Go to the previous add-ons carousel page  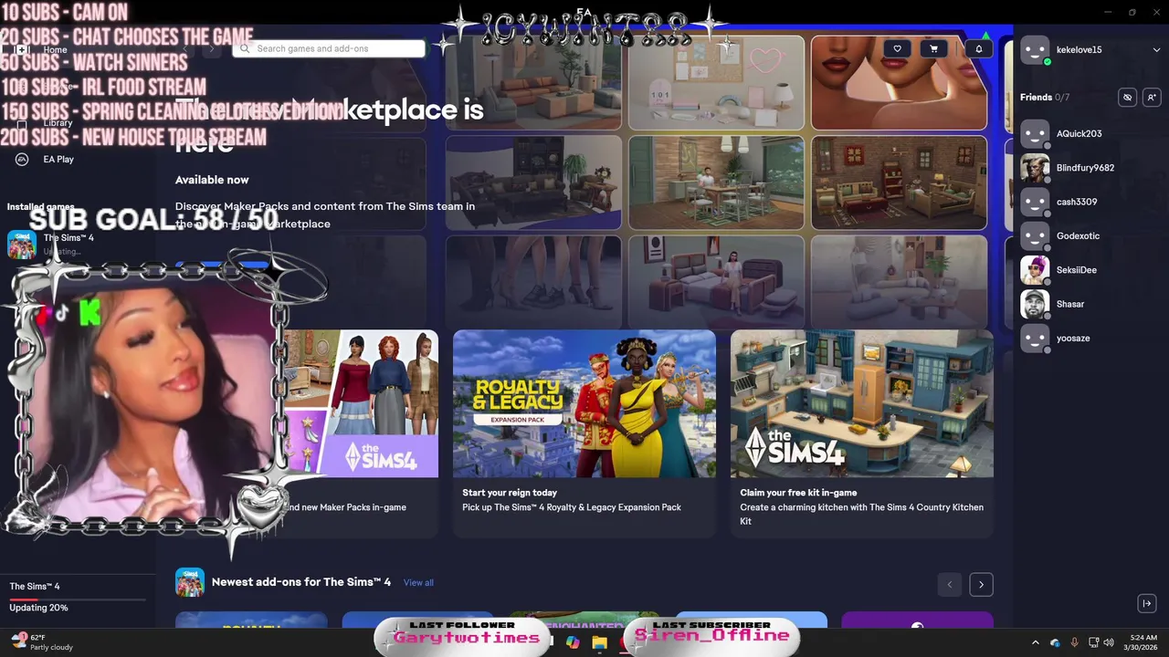(949, 584)
